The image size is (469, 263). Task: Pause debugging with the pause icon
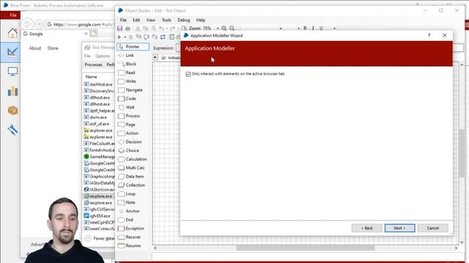coord(130,37)
